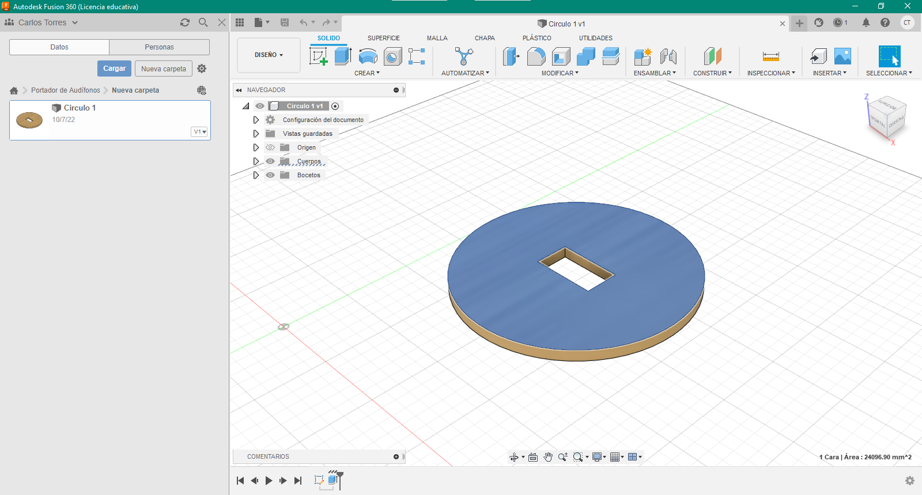The image size is (922, 495).
Task: Click the ViewCube navigation cube
Action: [887, 117]
